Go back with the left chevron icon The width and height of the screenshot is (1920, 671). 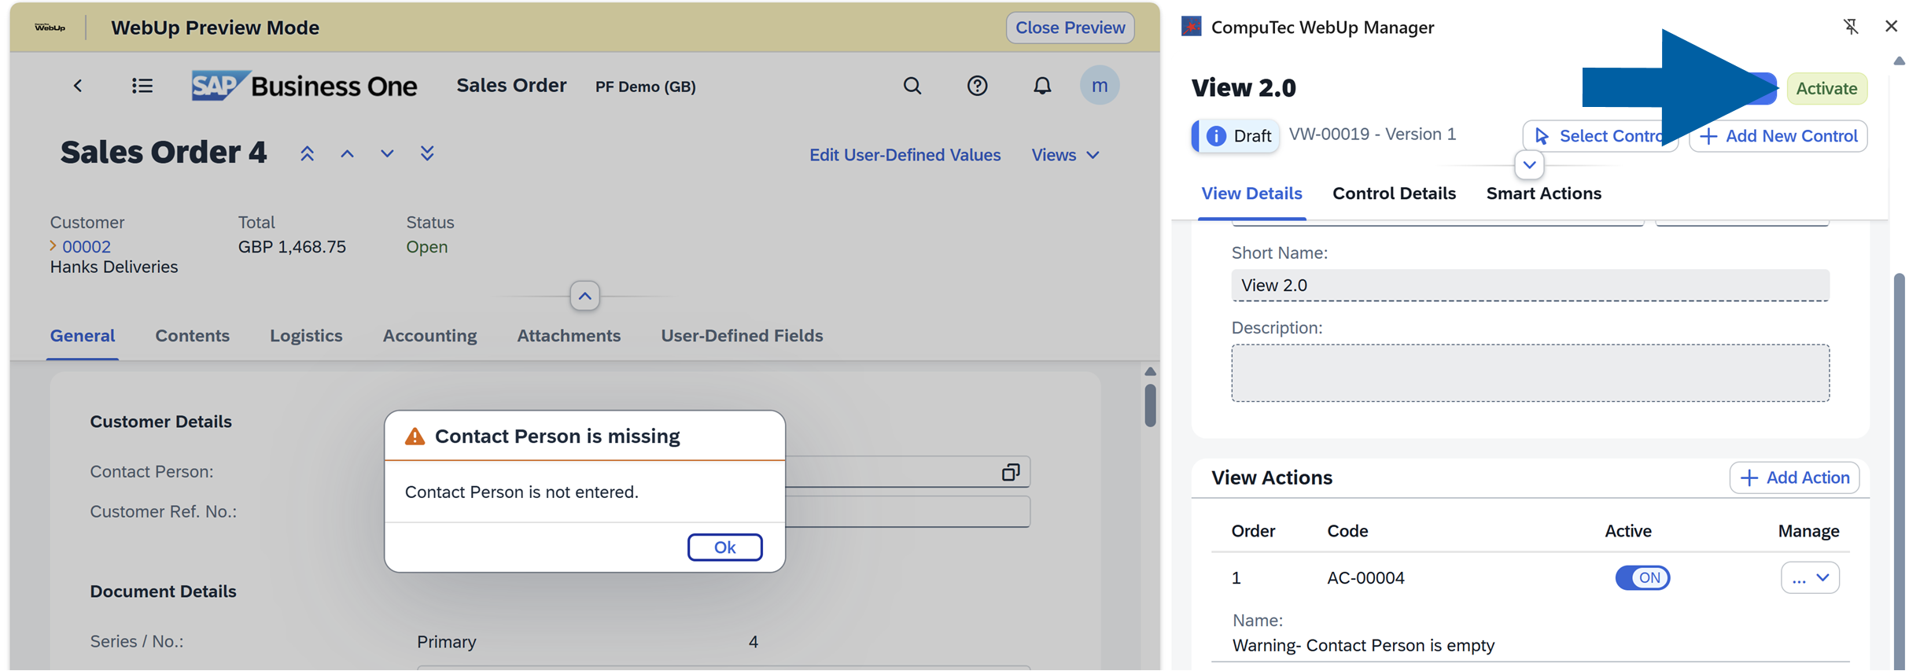[78, 86]
